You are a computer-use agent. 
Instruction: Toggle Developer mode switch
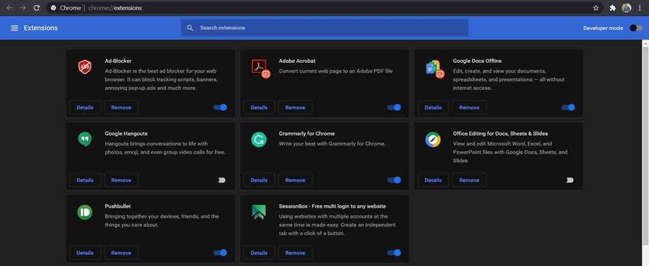click(x=636, y=28)
